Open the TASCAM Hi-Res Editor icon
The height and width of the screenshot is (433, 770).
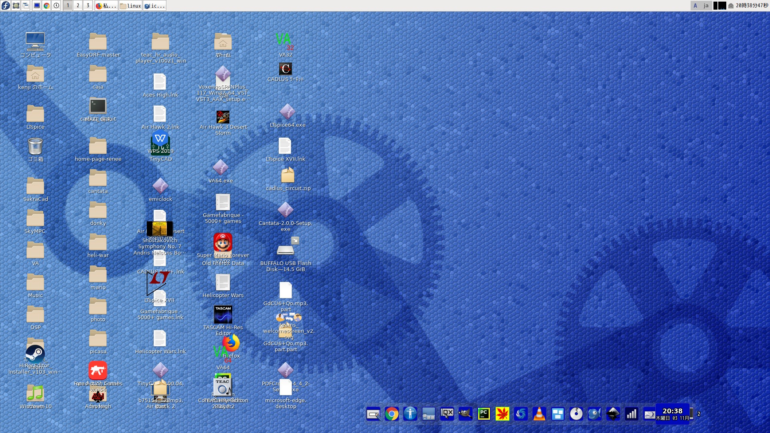coord(223,315)
